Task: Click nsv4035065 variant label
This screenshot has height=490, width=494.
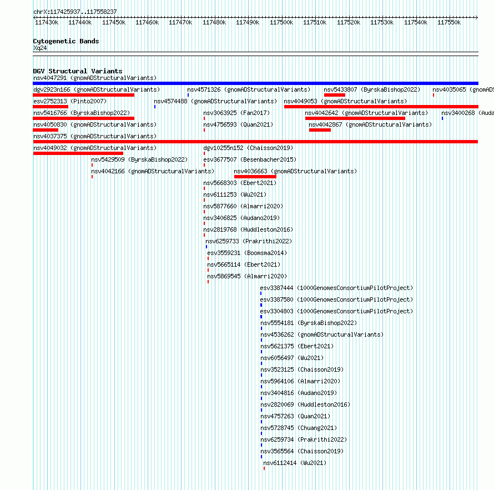Action: tap(463, 89)
